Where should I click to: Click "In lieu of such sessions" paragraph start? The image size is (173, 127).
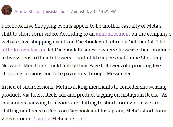27,87
